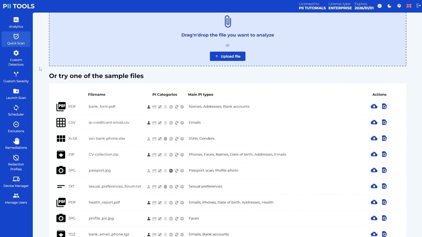Click the passport.jpg filename
422x237 pixels.
pyautogui.click(x=100, y=170)
